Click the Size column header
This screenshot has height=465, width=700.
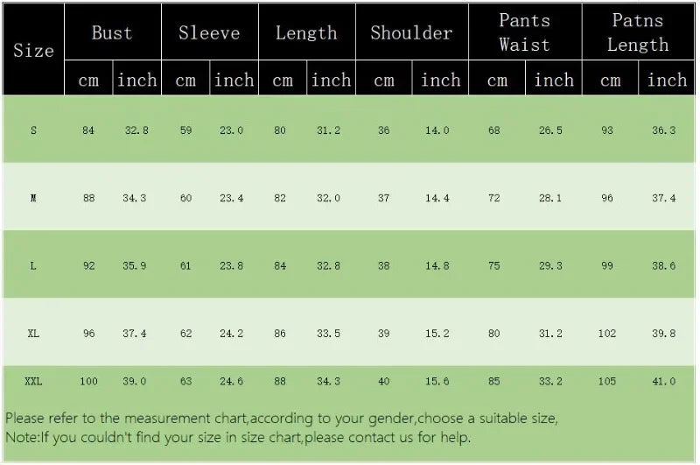point(33,50)
